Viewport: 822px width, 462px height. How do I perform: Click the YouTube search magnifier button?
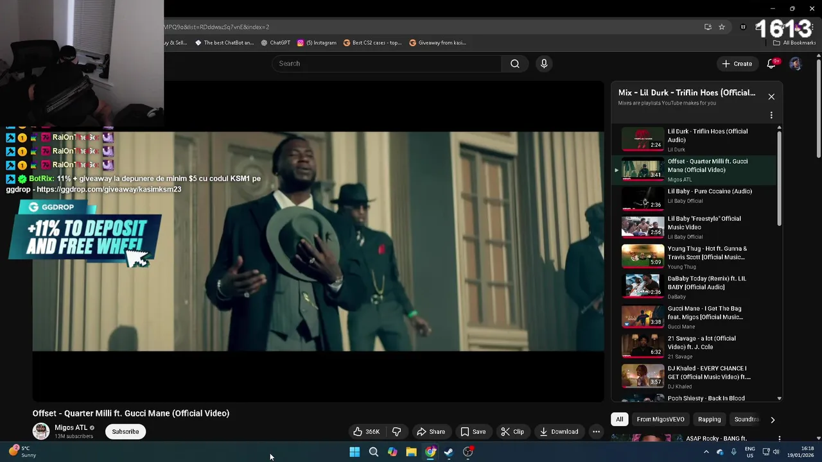[514, 64]
